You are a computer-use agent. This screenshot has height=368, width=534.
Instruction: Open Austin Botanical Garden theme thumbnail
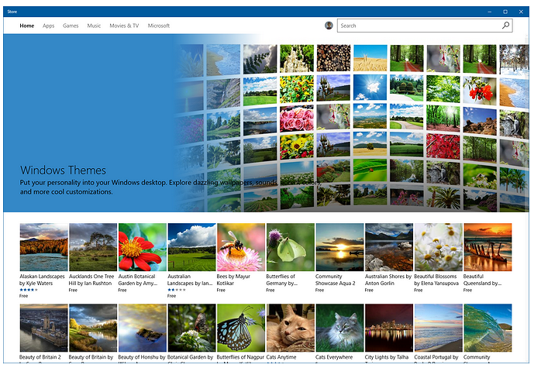coord(143,247)
